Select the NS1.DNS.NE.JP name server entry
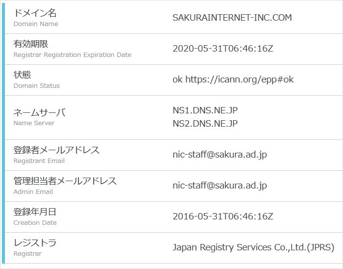This screenshot has height=269, width=343. 205,110
